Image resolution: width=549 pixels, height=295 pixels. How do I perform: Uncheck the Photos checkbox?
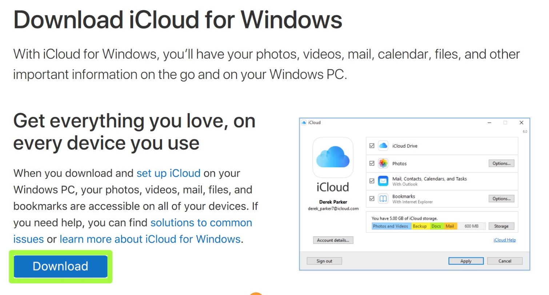(372, 163)
